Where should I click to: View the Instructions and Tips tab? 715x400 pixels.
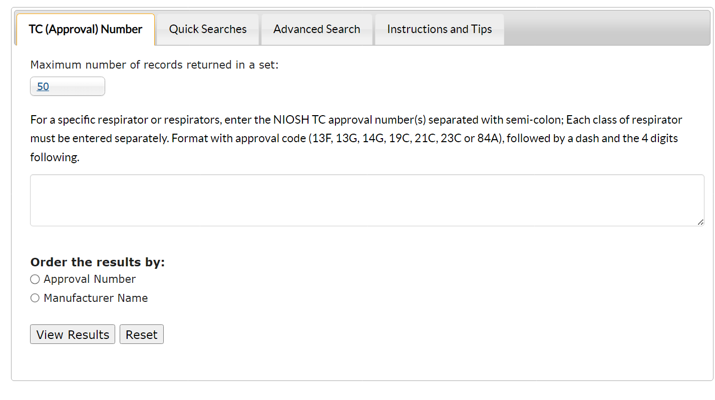click(x=439, y=29)
